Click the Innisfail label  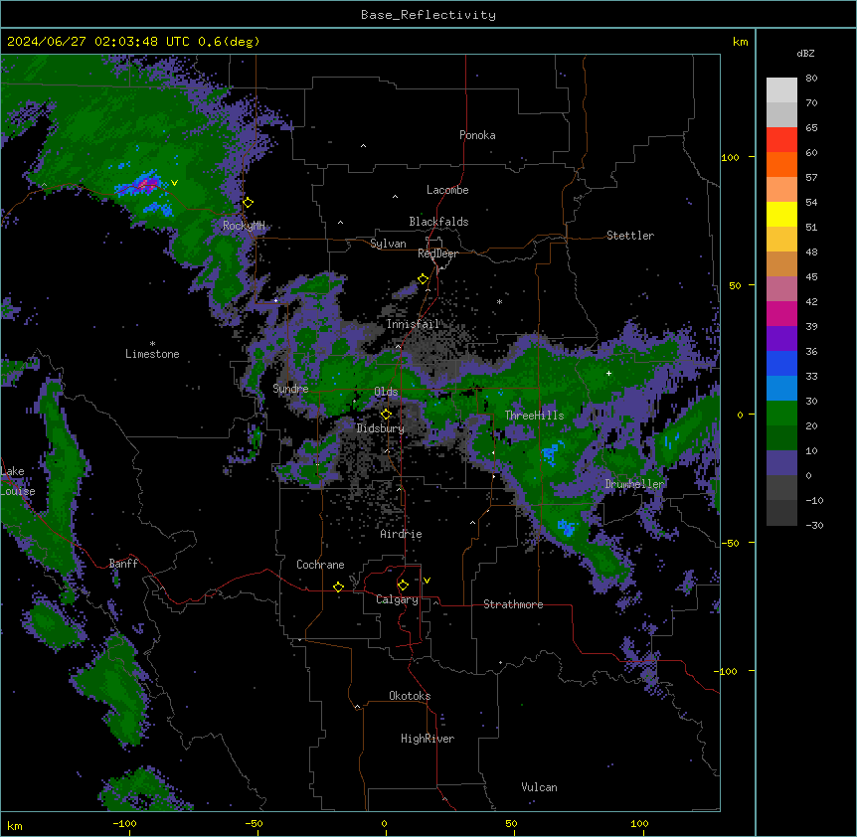tap(413, 324)
